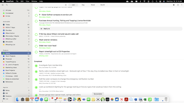Open Reminders app in the dock

click(51, 100)
